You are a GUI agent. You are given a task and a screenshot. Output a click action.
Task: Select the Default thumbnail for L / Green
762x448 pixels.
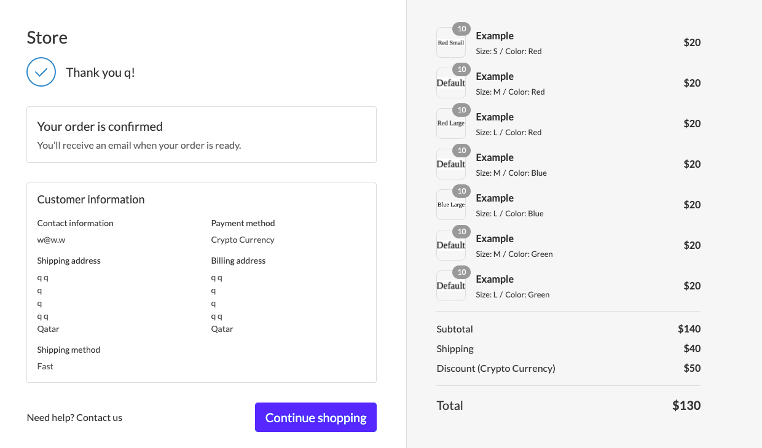[x=451, y=286]
